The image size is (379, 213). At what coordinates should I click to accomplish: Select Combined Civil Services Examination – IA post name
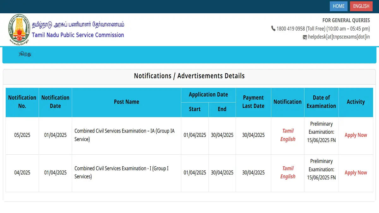(124, 135)
